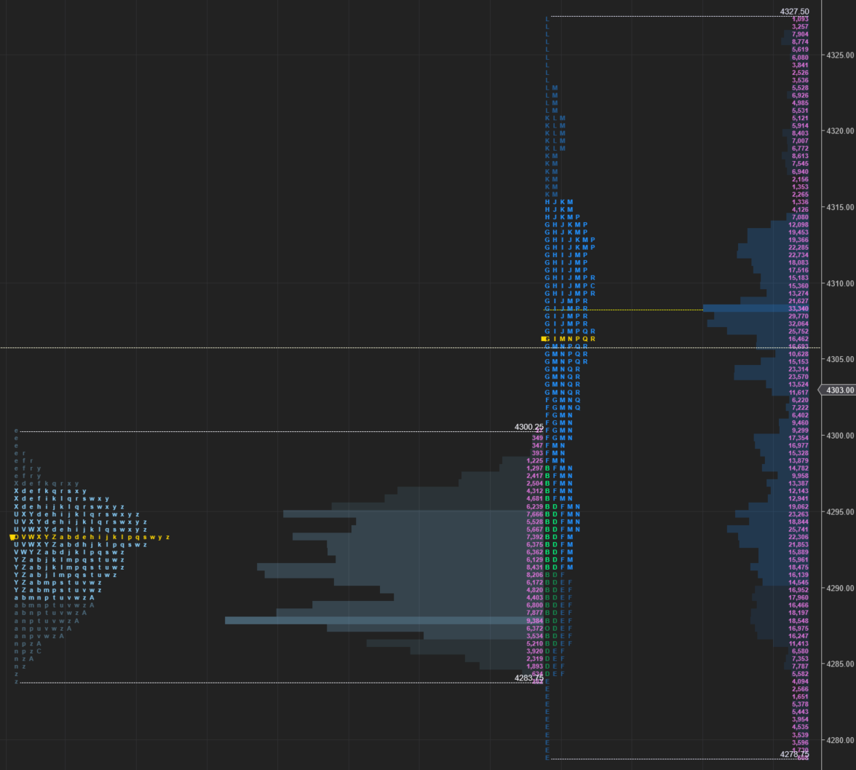Select the left profile volume value 9,384
Viewport: 856px width, 770px height.
pyautogui.click(x=535, y=621)
